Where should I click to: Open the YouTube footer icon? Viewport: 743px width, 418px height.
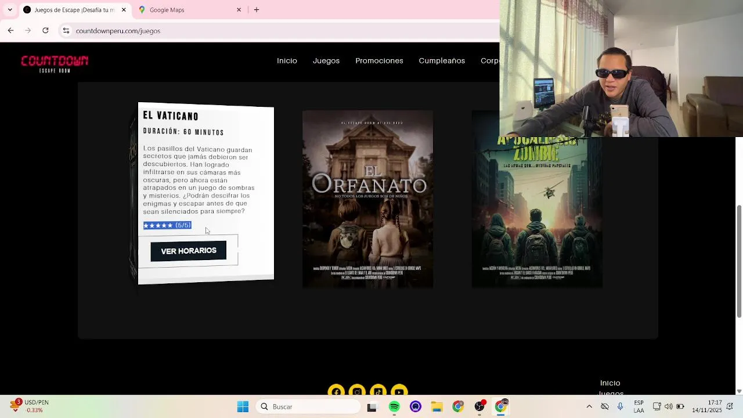pos(399,391)
